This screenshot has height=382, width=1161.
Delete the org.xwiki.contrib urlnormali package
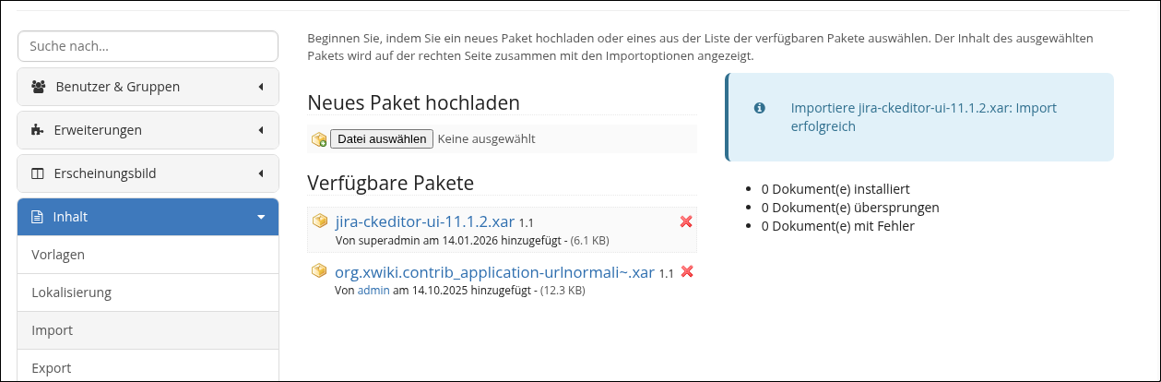point(687,271)
